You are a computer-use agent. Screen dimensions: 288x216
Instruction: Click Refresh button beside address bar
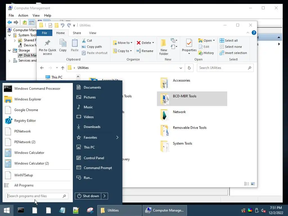pos(189,68)
